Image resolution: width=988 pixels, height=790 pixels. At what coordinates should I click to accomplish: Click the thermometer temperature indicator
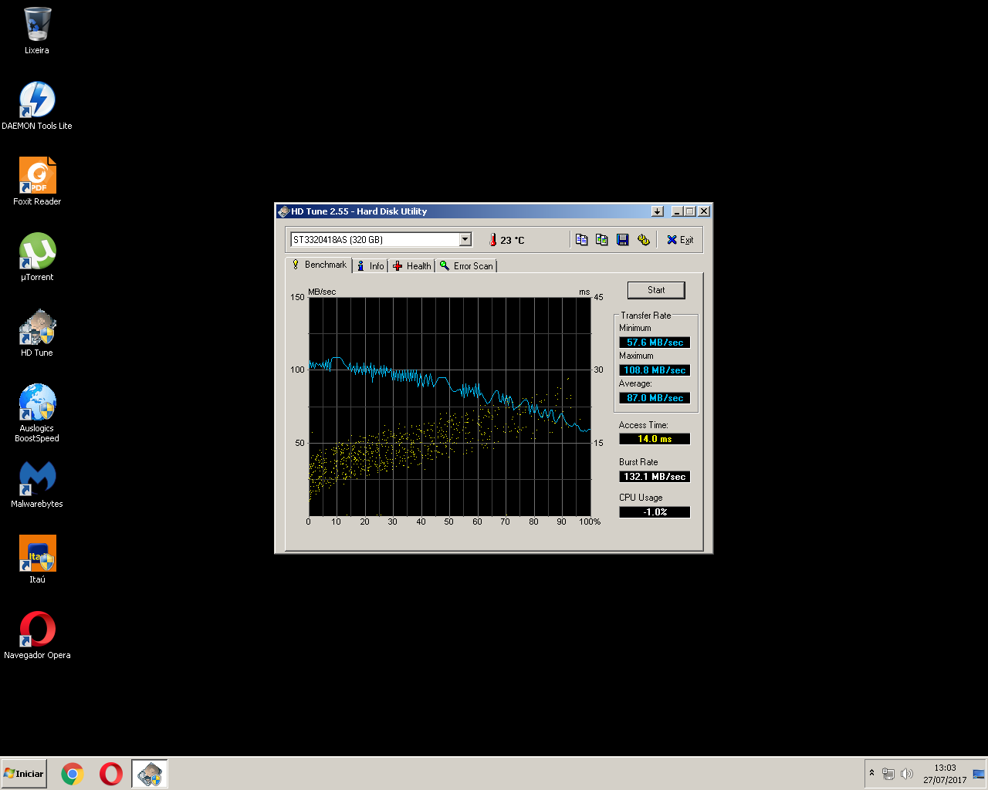coord(493,240)
